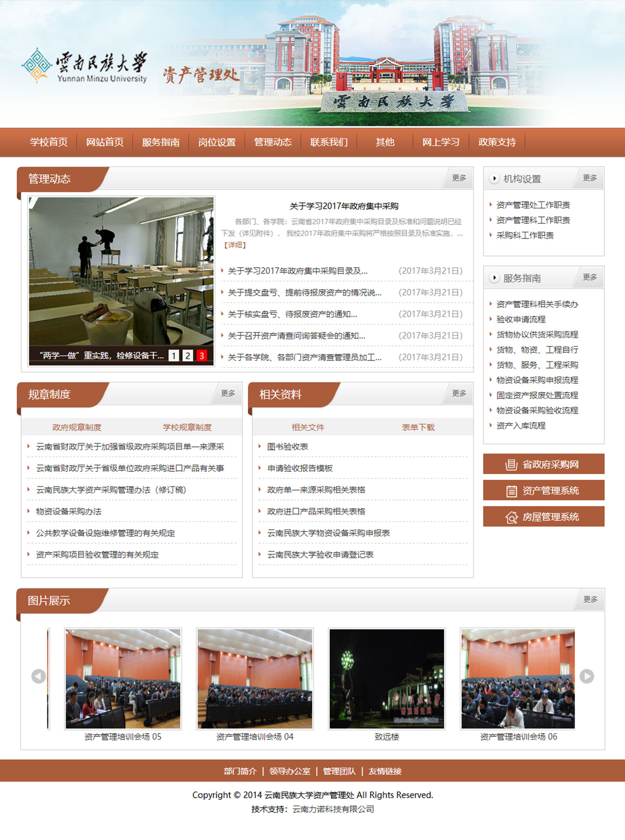This screenshot has height=840, width=625.
Task: Open 图书验收表 link
Action: click(287, 447)
